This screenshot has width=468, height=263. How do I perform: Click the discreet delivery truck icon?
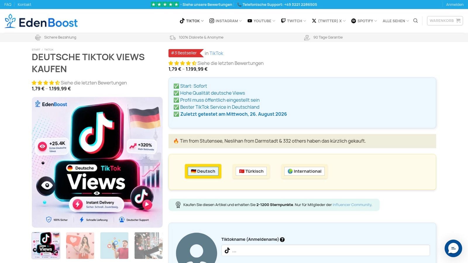(x=173, y=37)
